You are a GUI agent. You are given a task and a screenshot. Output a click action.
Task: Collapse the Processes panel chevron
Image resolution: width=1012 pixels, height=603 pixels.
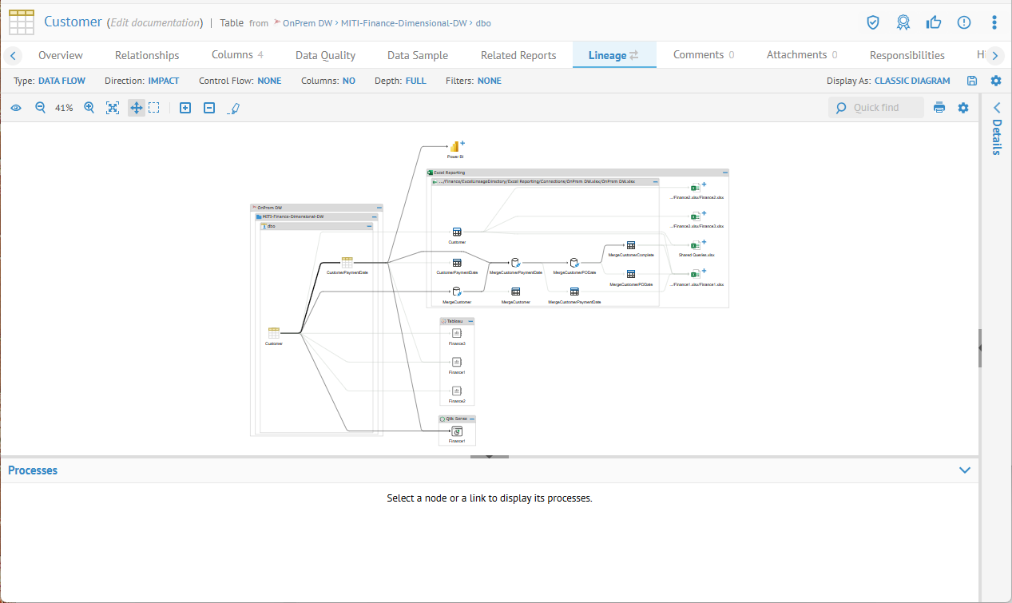click(964, 470)
